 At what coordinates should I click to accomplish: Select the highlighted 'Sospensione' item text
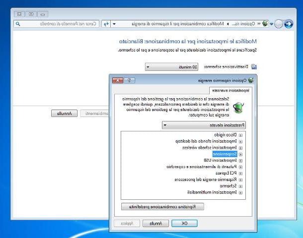[225, 154]
